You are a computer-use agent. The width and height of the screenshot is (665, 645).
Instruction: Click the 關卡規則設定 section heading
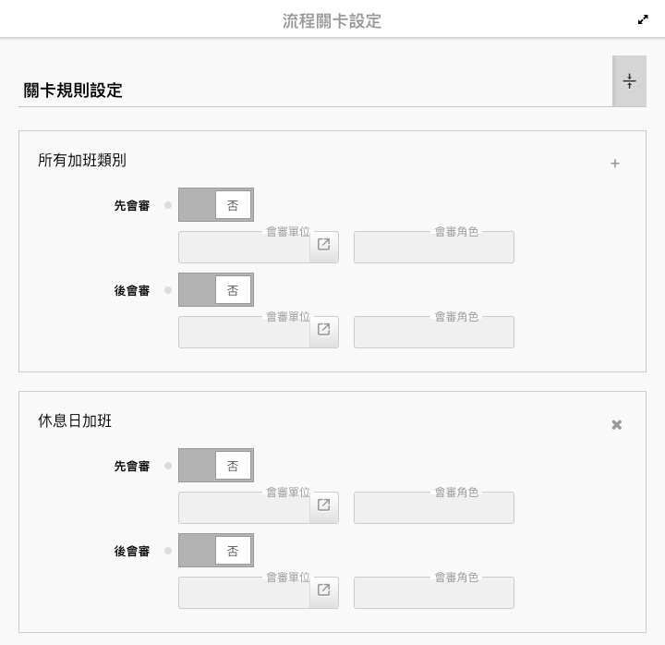point(74,91)
